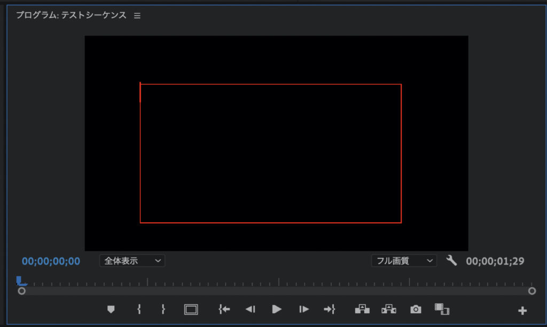Image resolution: width=547 pixels, height=327 pixels.
Task: Open the program monitor panel menu
Action: [137, 15]
